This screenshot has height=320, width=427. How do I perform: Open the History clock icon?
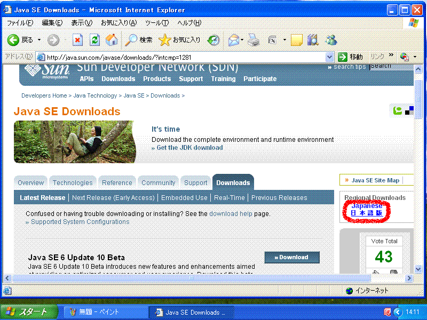[x=213, y=41]
